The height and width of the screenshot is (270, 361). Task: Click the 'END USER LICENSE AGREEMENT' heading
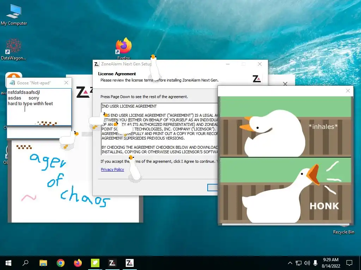pyautogui.click(x=129, y=106)
